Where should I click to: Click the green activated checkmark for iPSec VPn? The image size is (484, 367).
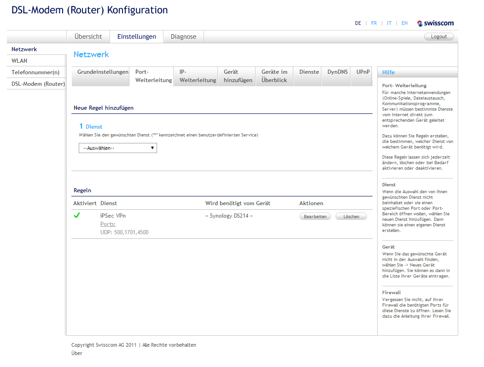77,215
